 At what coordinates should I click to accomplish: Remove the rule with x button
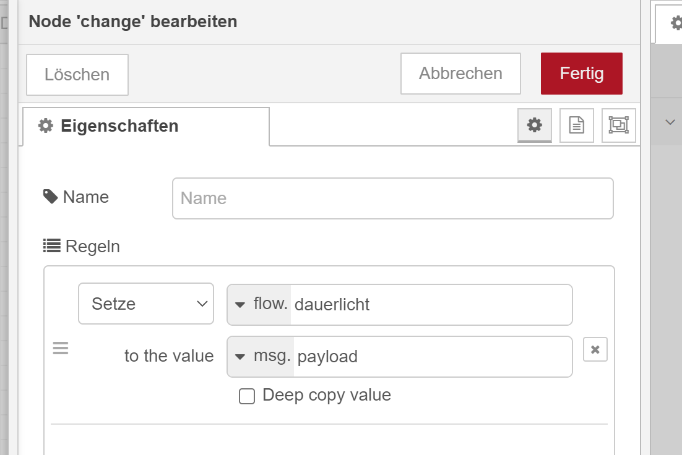[x=595, y=349]
